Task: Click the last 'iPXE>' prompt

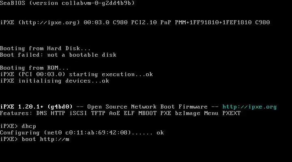Action: point(9,139)
